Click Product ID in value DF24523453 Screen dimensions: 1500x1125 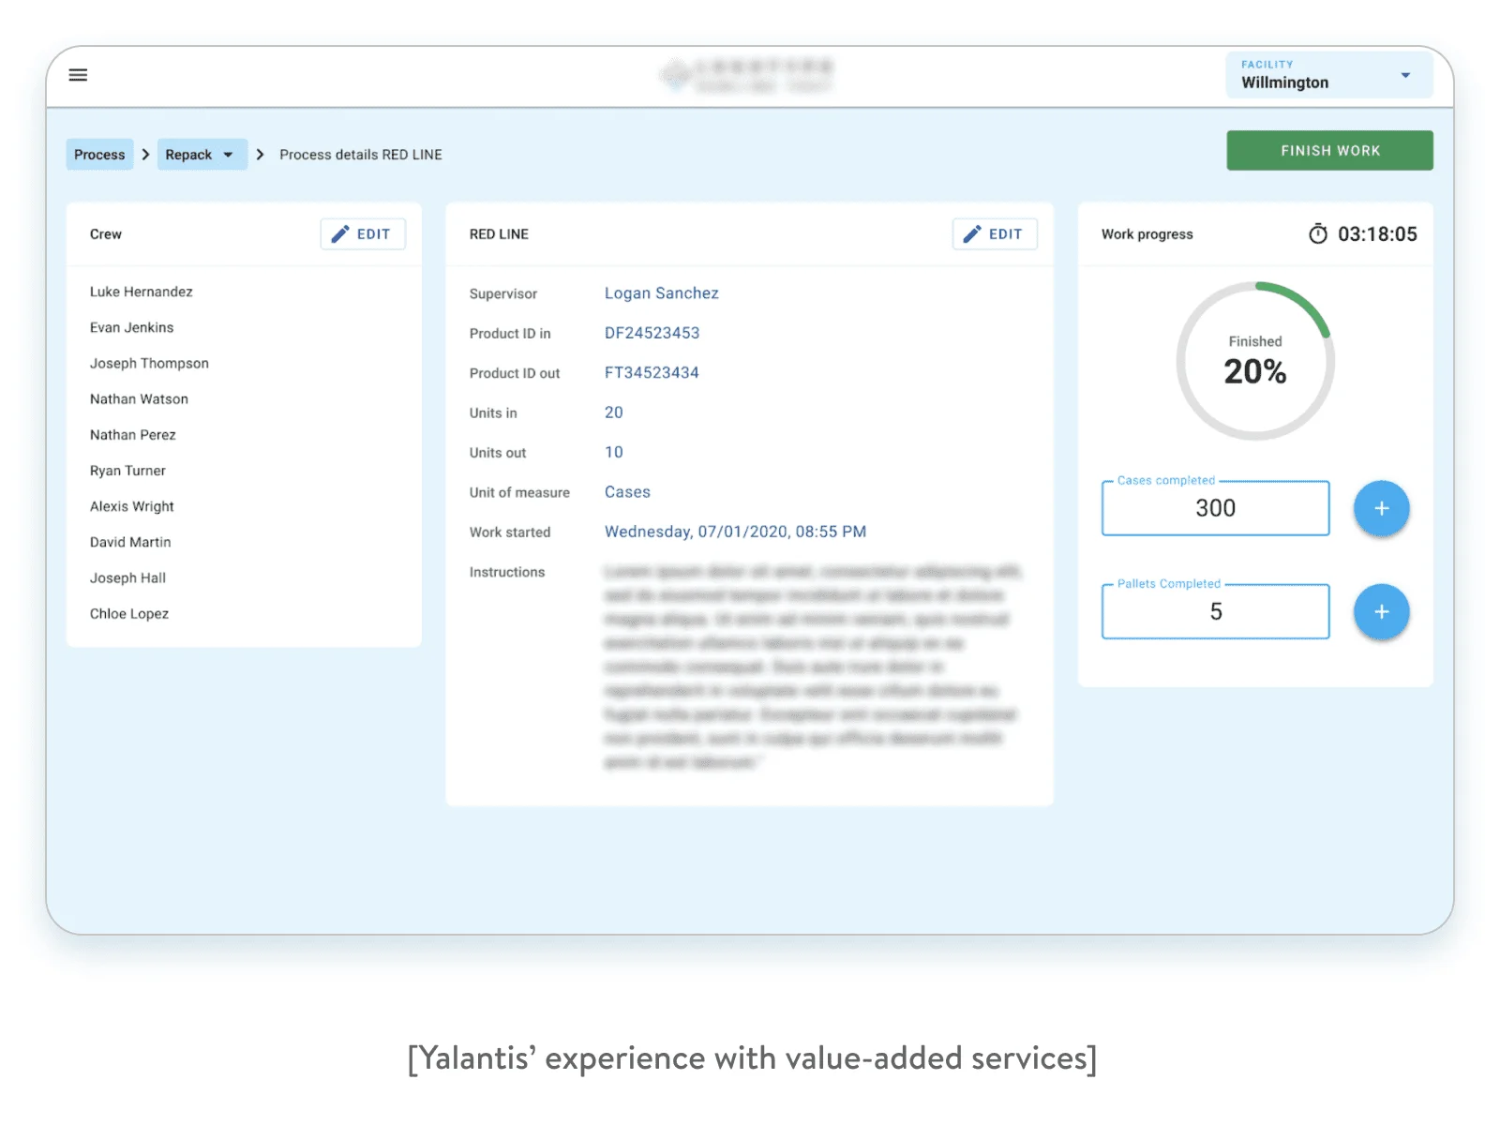click(x=652, y=333)
